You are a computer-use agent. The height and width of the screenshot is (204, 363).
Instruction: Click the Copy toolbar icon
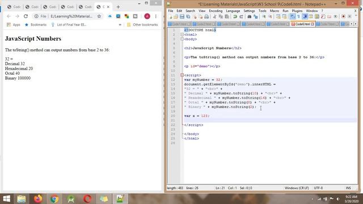click(x=221, y=16)
